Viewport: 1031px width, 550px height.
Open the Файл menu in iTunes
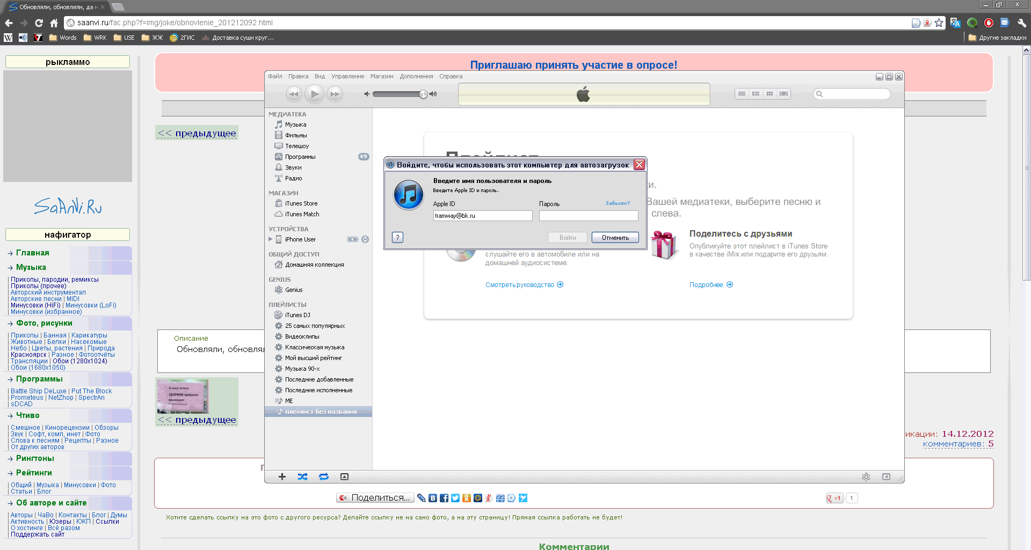(275, 76)
